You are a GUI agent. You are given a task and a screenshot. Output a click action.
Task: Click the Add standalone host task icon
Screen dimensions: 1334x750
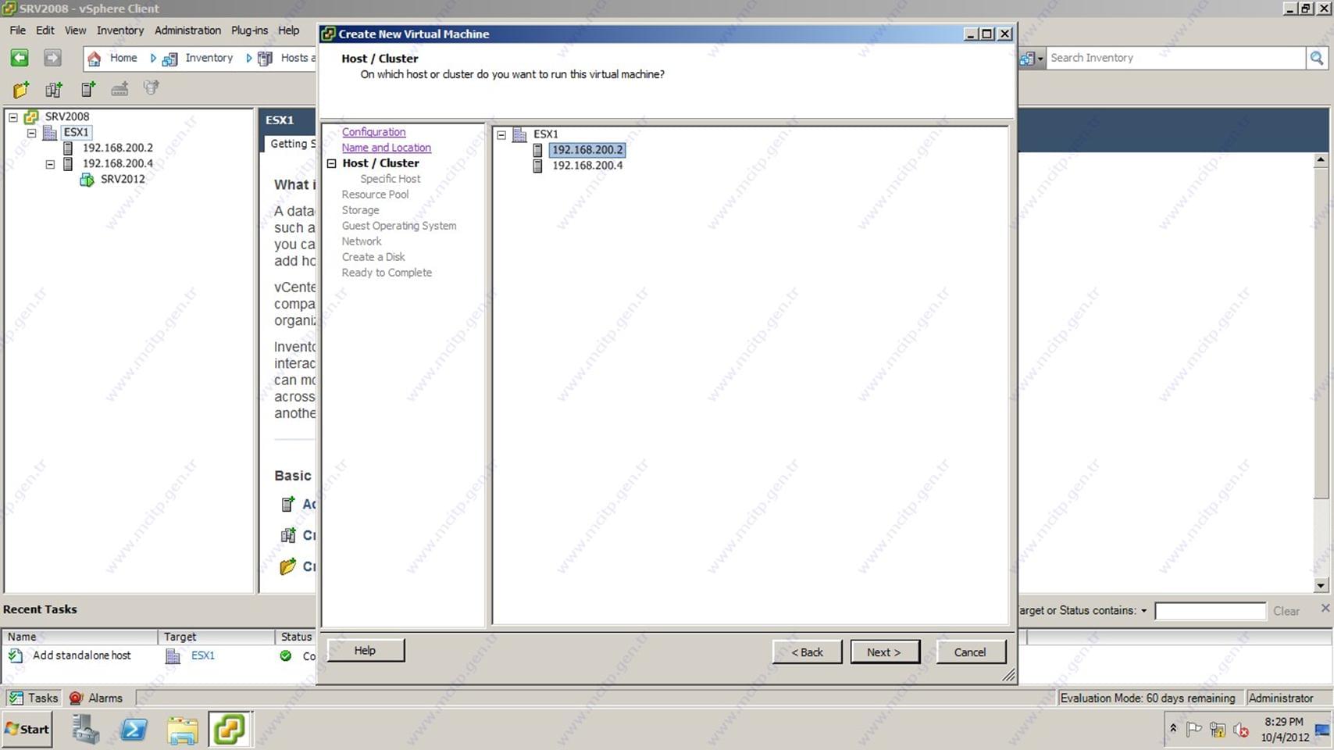[x=16, y=656]
